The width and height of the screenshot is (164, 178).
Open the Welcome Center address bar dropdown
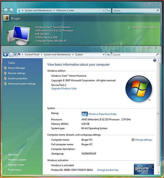pos(104,11)
